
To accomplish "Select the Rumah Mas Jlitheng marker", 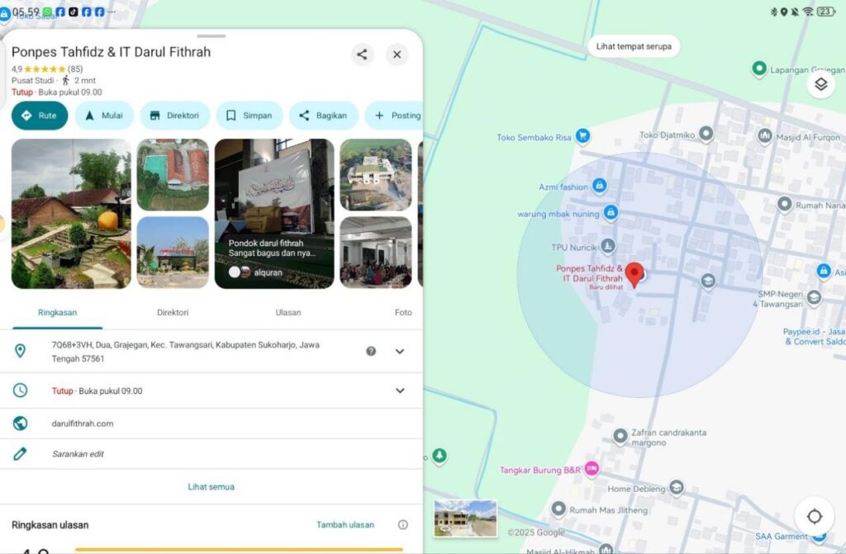I will (x=558, y=509).
